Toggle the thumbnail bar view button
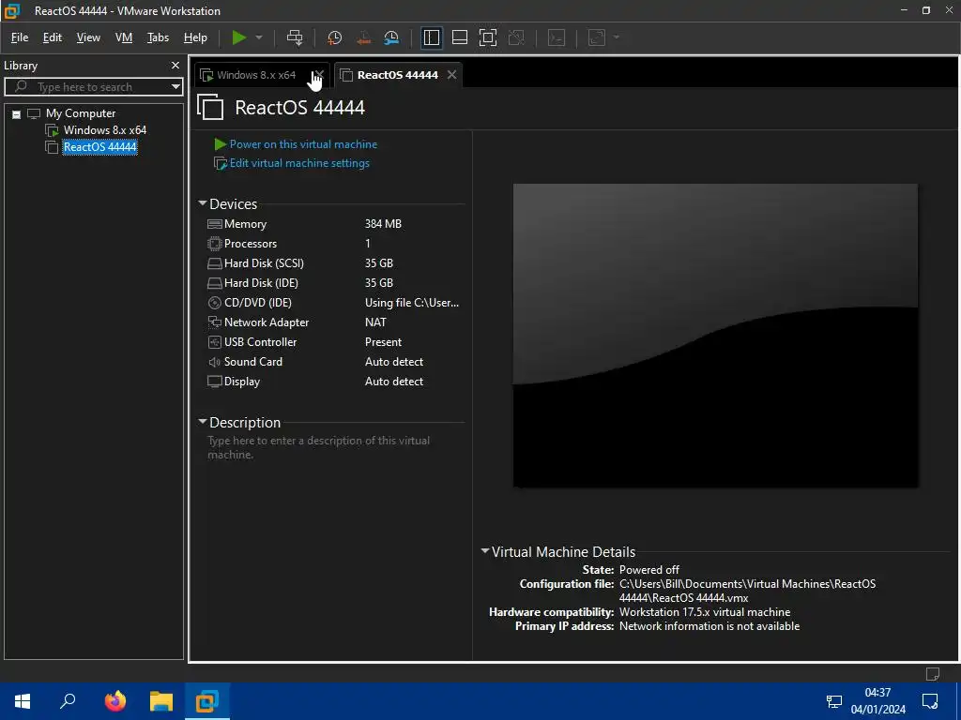This screenshot has width=961, height=720. 460,37
